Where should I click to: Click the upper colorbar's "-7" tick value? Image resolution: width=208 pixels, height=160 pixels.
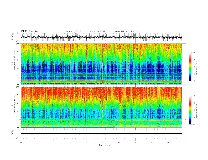pos(194,81)
